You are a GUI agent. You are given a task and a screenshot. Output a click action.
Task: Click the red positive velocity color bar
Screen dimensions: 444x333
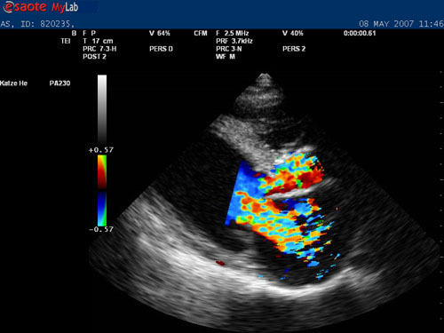pos(102,171)
